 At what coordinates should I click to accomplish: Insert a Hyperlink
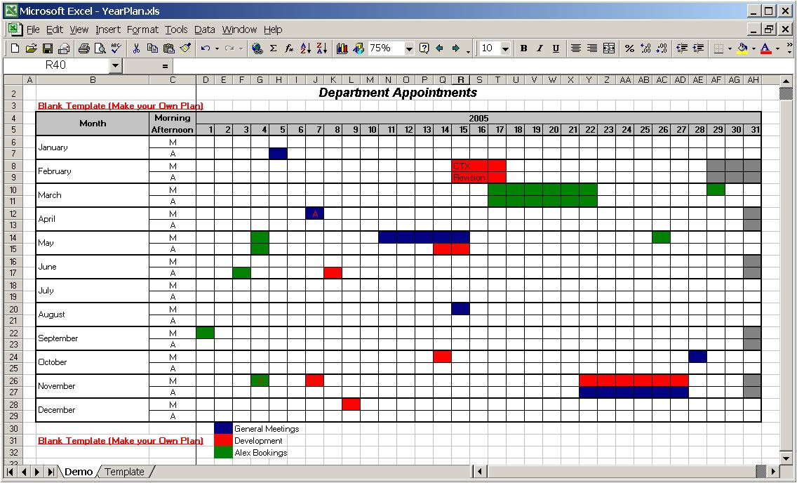click(x=257, y=48)
